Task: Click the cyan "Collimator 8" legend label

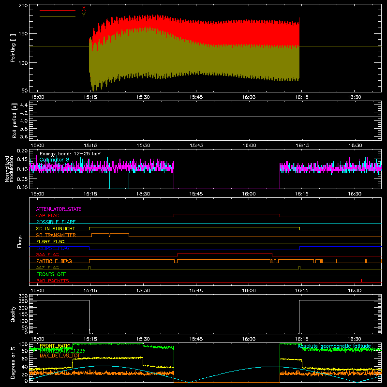Action: [x=54, y=160]
